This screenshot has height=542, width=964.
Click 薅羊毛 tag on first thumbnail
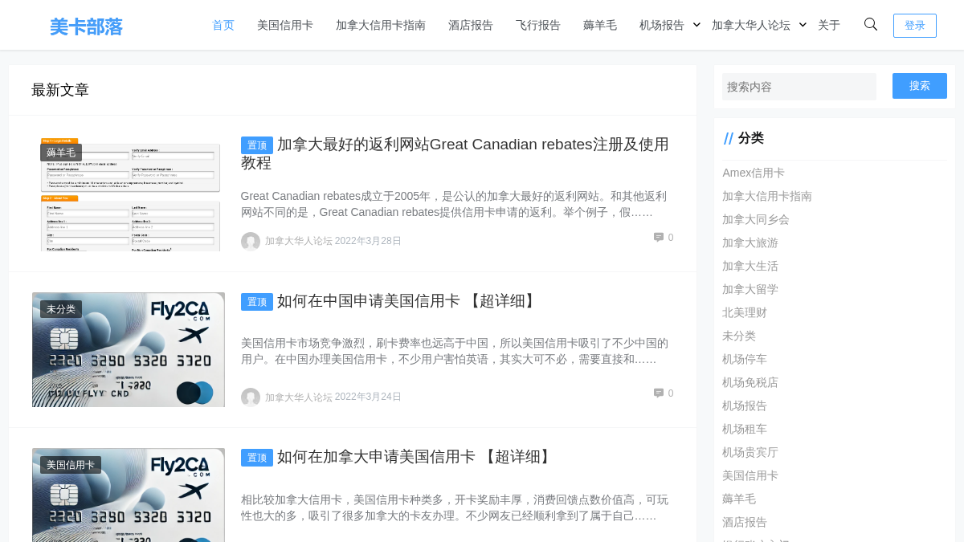coord(61,153)
